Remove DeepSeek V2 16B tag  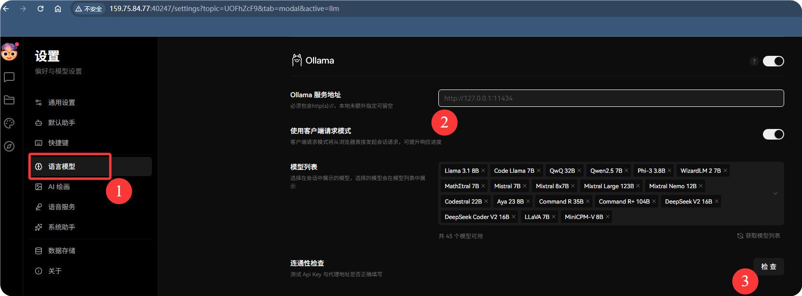coord(717,202)
